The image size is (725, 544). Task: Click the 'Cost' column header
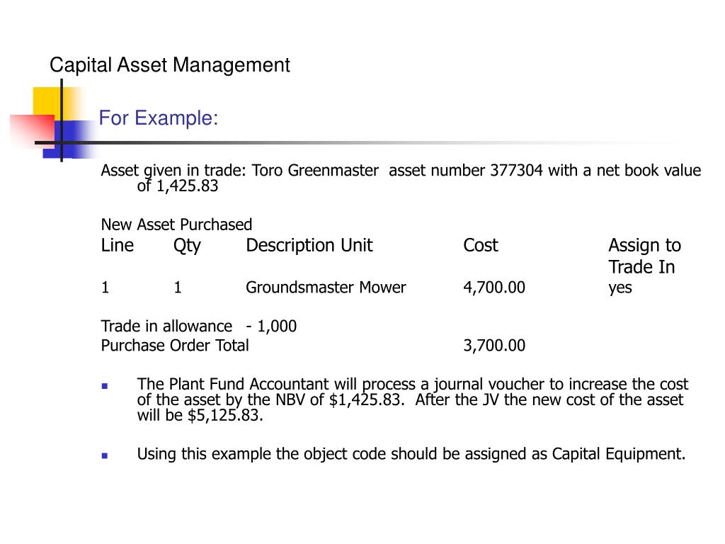click(481, 245)
